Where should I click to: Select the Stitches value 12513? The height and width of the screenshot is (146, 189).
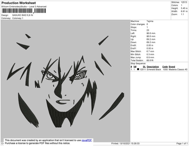point(184,2)
